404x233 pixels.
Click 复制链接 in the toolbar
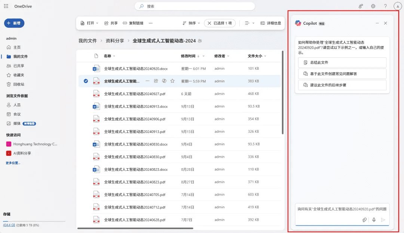pos(133,23)
